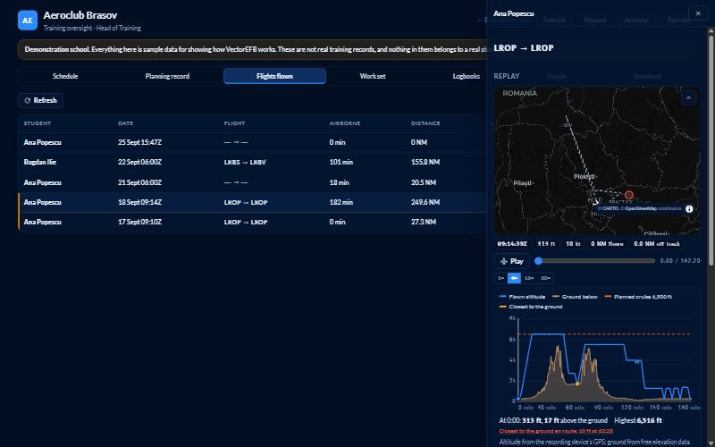715x447 pixels.
Task: Click the LRBS → LRBV flight cell
Action: 245,163
